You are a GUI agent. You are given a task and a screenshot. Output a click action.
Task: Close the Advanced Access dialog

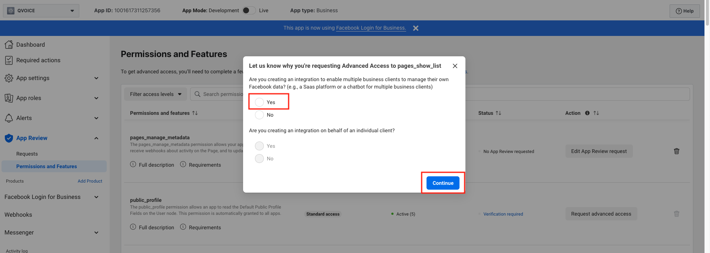[x=455, y=66]
